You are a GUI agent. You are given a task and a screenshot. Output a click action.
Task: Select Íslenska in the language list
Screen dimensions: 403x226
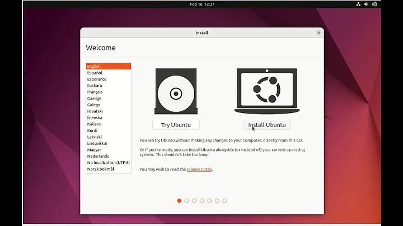pyautogui.click(x=109, y=117)
